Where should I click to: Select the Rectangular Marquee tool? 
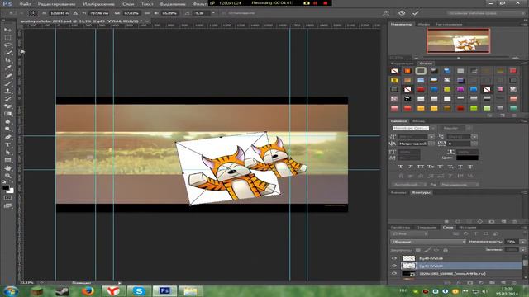(7, 38)
